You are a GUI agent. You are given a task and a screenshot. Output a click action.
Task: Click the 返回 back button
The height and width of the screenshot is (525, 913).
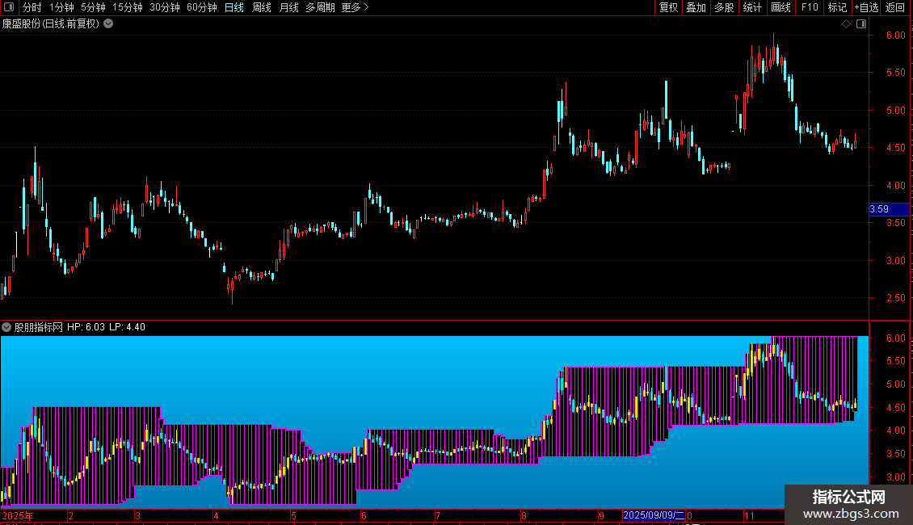click(x=895, y=7)
